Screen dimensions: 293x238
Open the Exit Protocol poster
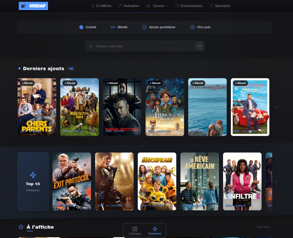coord(72,182)
